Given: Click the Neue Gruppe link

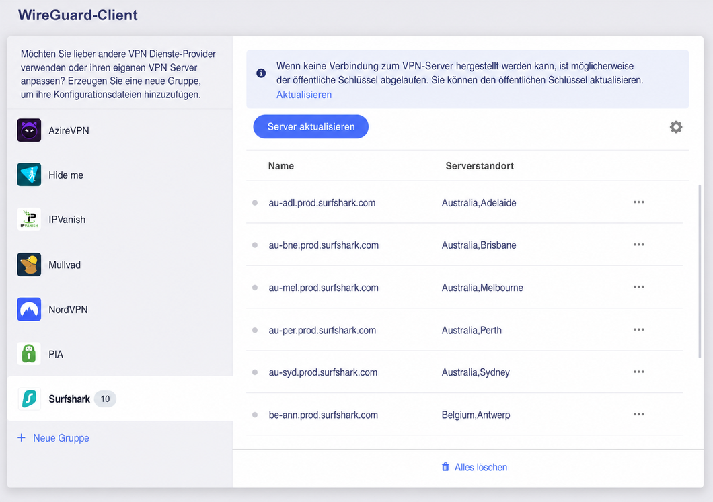Looking at the screenshot, I should pyautogui.click(x=61, y=438).
